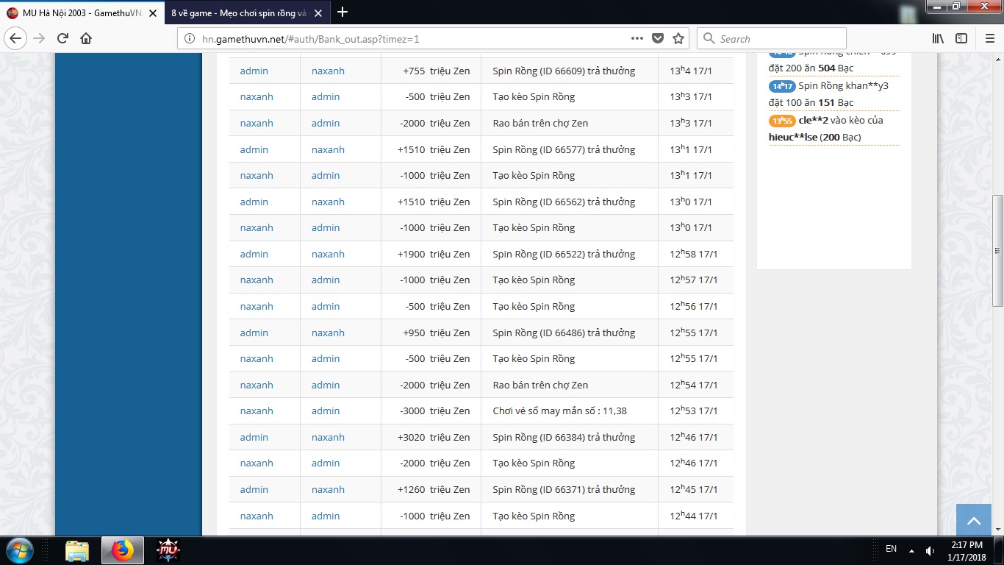
Task: Open the browser home page
Action: (86, 38)
